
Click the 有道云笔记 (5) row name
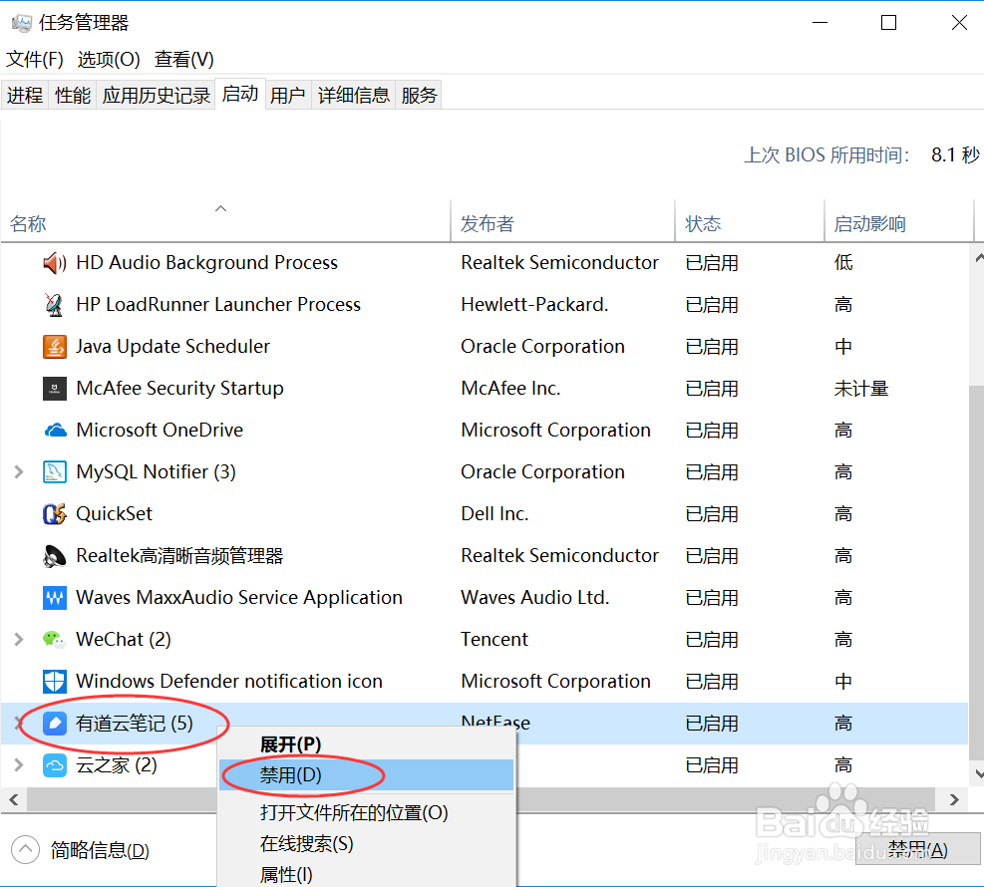pyautogui.click(x=135, y=724)
